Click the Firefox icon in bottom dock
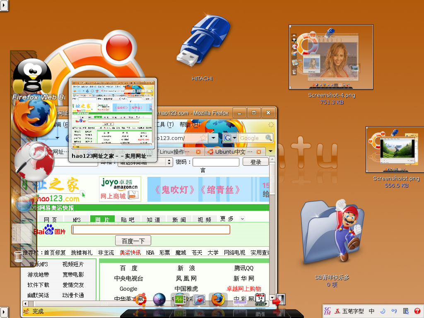Screen dimensions: 424x318 [x=218, y=299]
